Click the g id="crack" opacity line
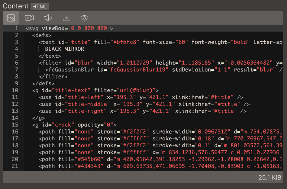Screen dimensions: 287x189 coord(74,125)
